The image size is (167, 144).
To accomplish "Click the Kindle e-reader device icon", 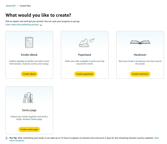I will point(29,42).
